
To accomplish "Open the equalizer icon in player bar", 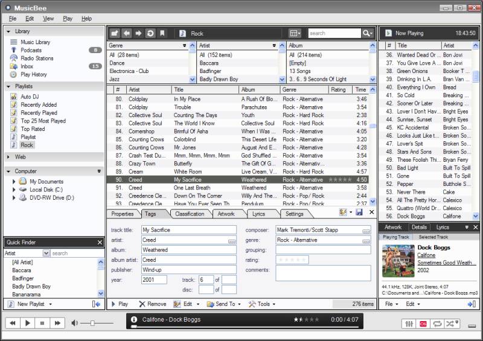I will (x=409, y=323).
